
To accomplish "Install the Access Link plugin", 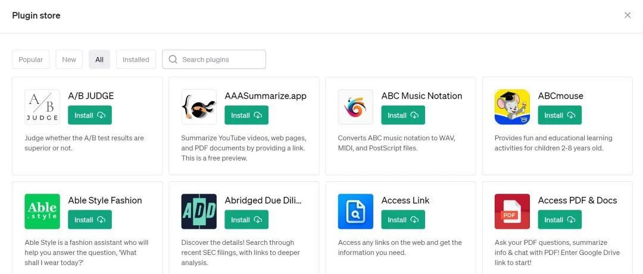I will [403, 220].
